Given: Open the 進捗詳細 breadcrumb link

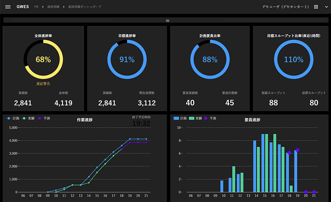Looking at the screenshot, I should (53, 7).
